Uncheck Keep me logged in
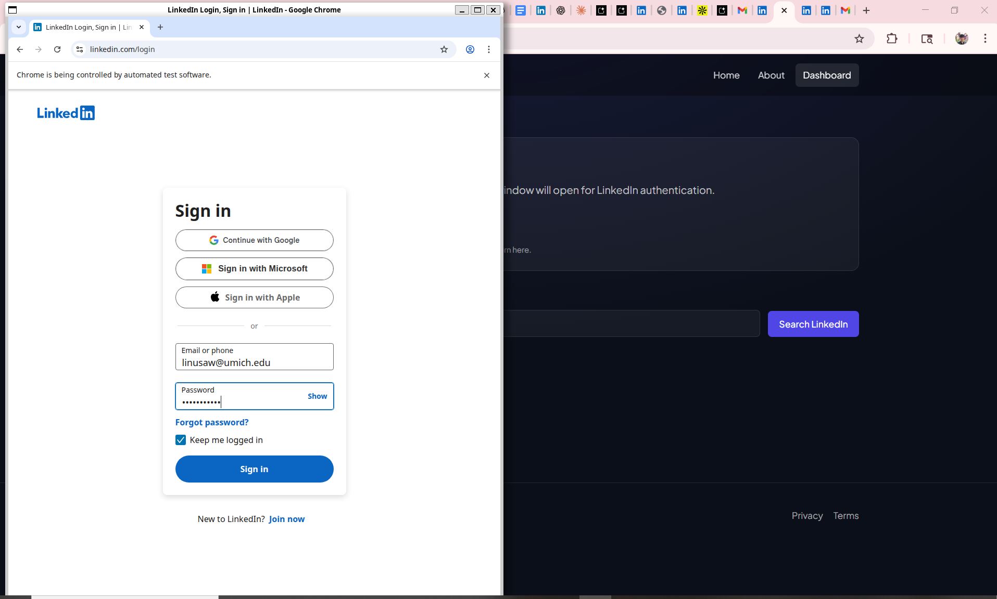Screen dimensions: 997x599 pos(181,440)
